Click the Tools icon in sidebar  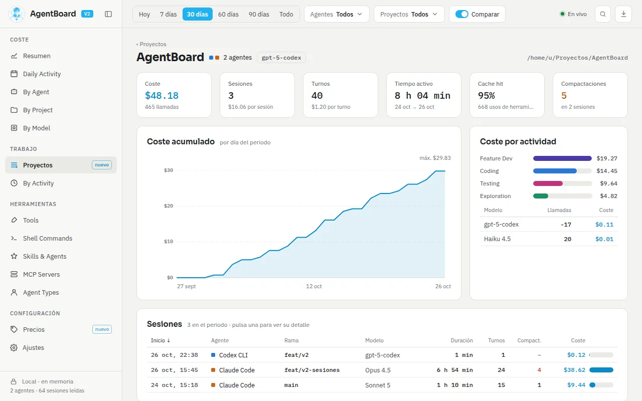coord(14,221)
